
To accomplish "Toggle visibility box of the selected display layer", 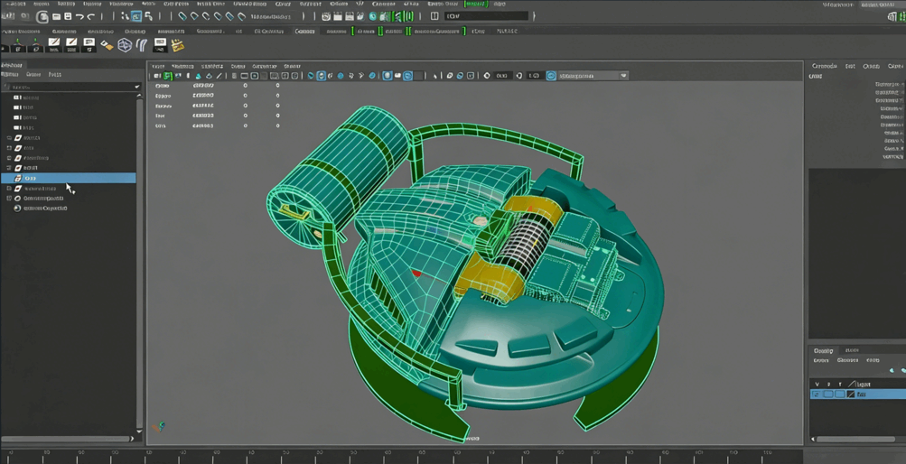I will point(817,394).
